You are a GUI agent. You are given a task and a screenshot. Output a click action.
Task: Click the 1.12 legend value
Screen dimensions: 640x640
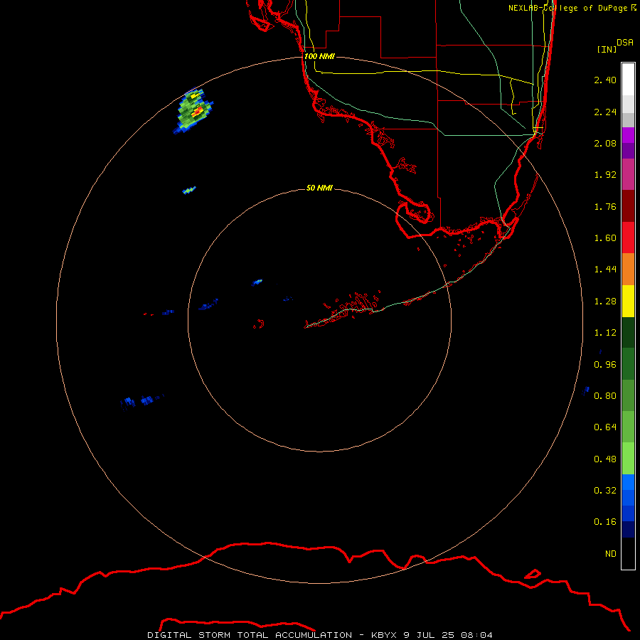605,333
